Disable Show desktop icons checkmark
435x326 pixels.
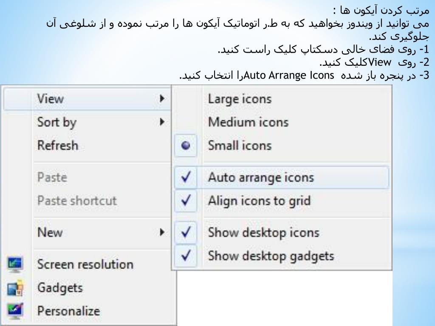point(186,232)
